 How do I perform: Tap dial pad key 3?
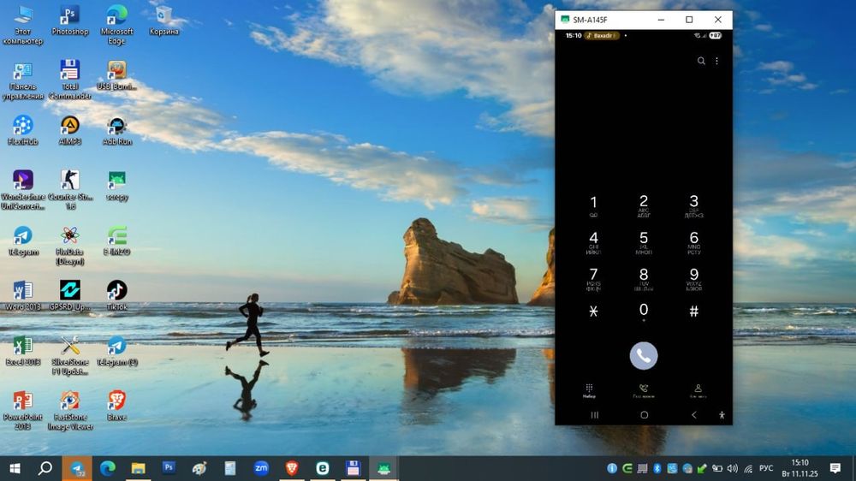694,205
